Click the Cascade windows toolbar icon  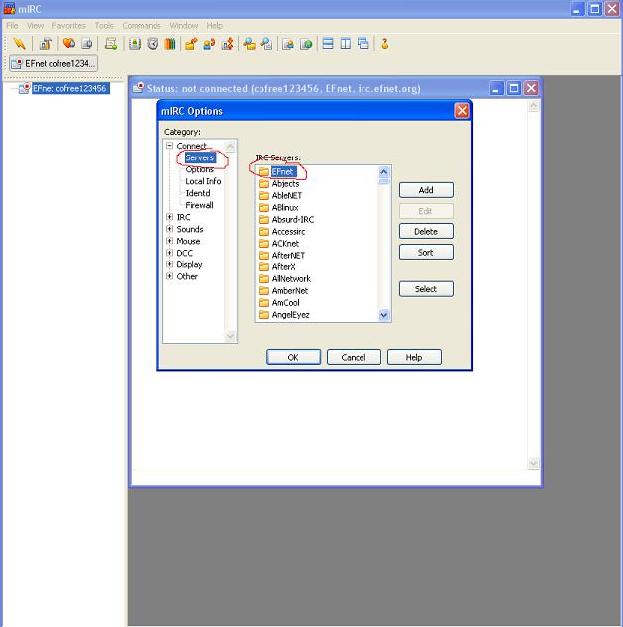point(363,44)
